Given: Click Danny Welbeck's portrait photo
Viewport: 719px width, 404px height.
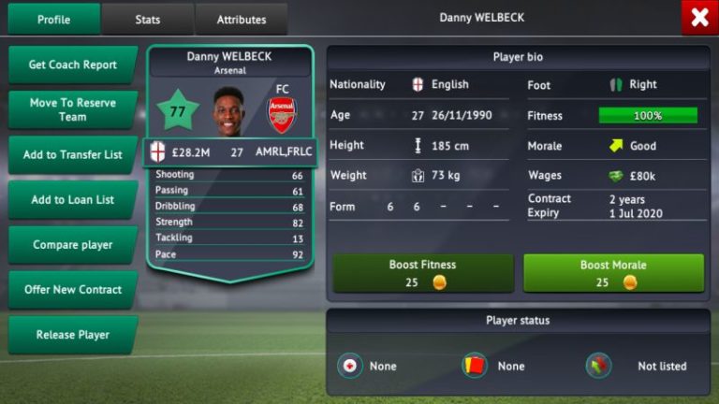Looking at the screenshot, I should (x=229, y=112).
